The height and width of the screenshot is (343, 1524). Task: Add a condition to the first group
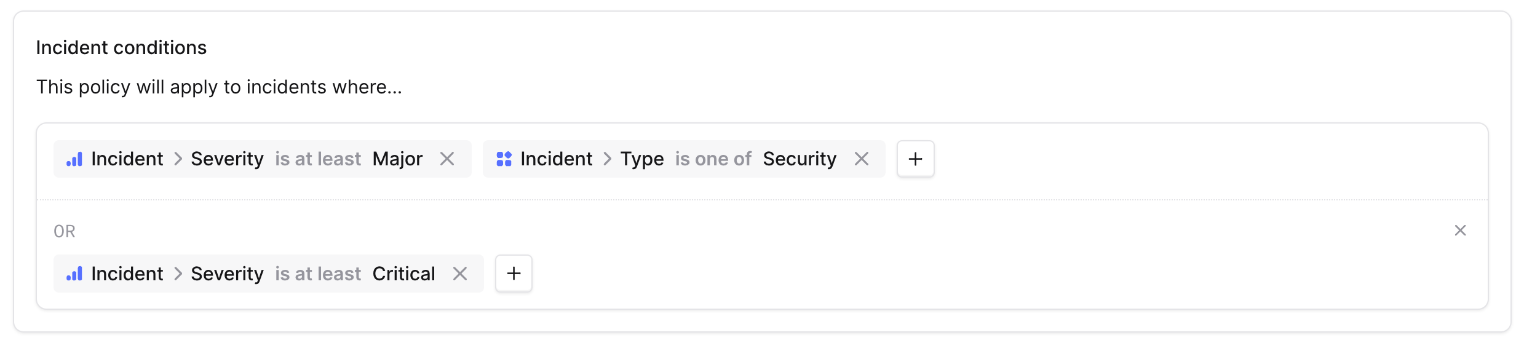tap(916, 159)
